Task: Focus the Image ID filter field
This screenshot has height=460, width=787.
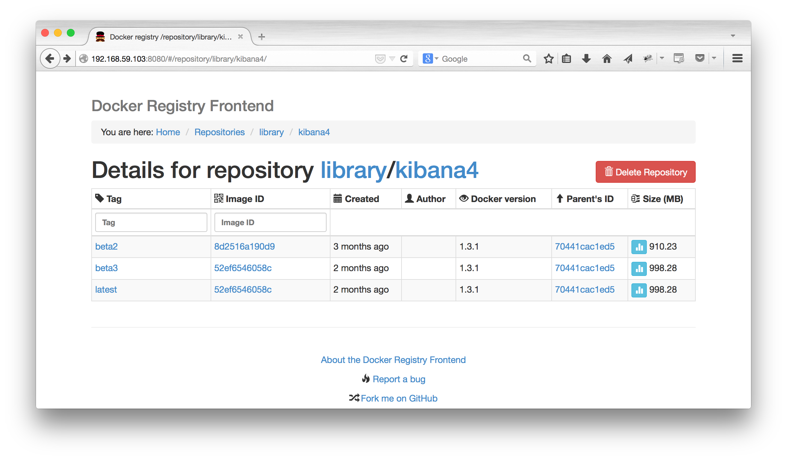Action: coord(270,222)
